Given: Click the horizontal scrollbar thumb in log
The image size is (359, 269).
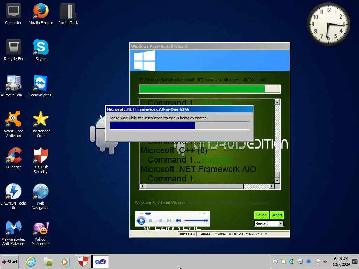Looking at the screenshot, I should 194,186.
